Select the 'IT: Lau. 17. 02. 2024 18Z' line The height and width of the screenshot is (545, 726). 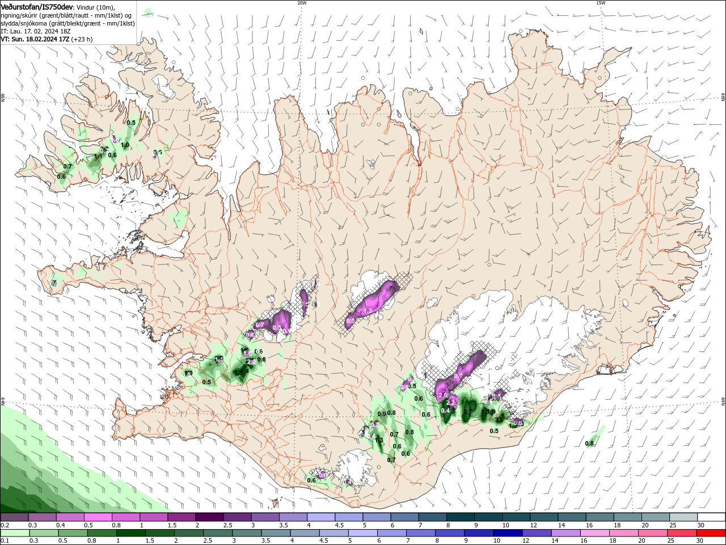36,31
